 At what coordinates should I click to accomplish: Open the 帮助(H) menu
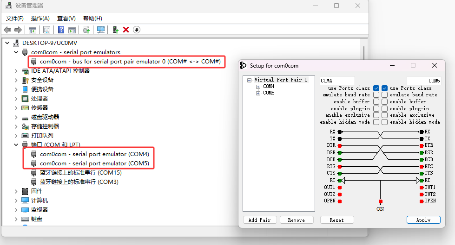92,19
